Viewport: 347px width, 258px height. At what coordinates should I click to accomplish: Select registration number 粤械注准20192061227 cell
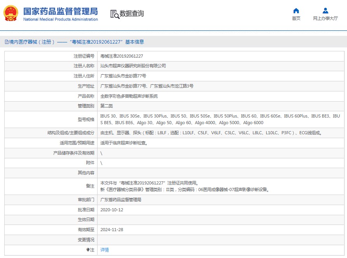pos(122,56)
